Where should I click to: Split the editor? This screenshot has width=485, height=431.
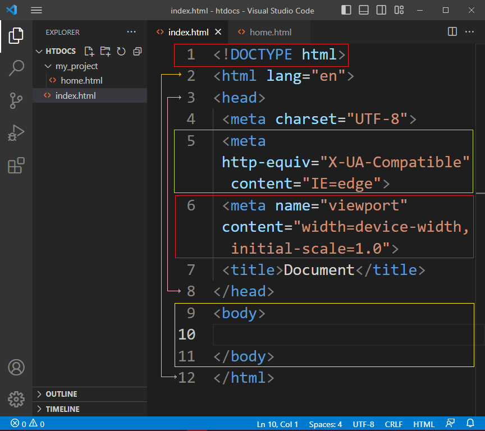(x=452, y=32)
